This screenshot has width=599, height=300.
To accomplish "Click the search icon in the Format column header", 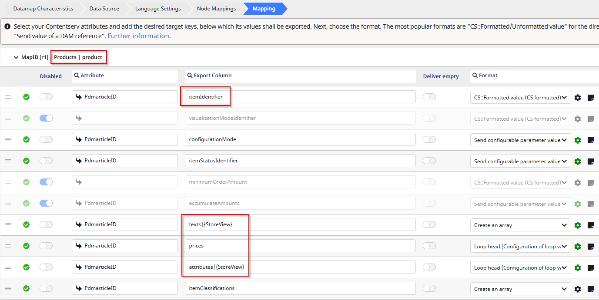I will coord(474,75).
